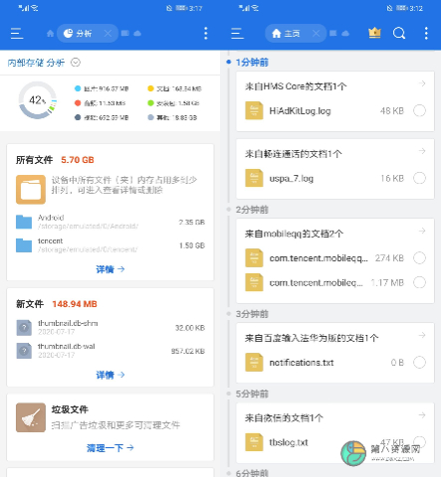Open the three-dot overflow menu beside search
The width and height of the screenshot is (441, 477).
pos(426,33)
